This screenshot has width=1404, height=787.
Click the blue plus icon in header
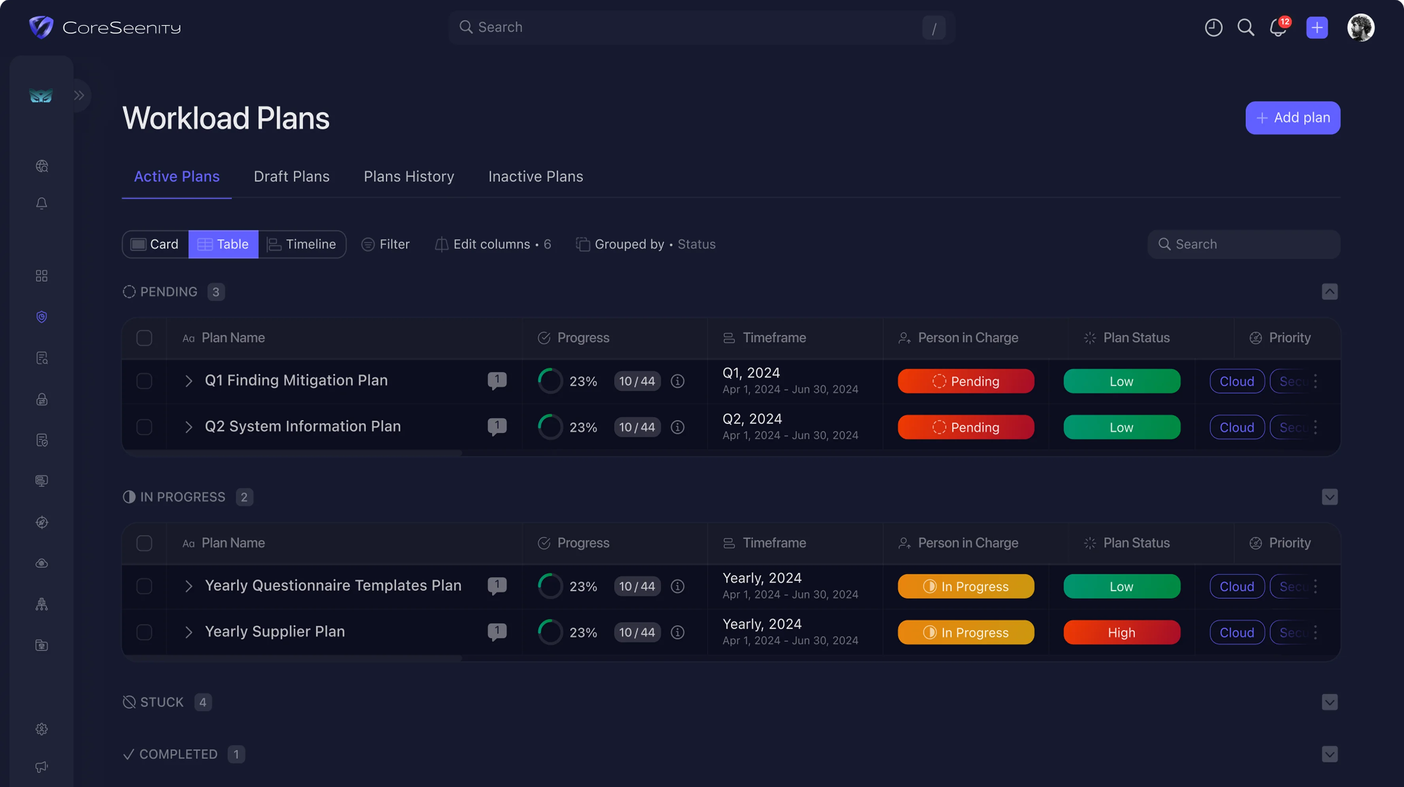(1317, 27)
